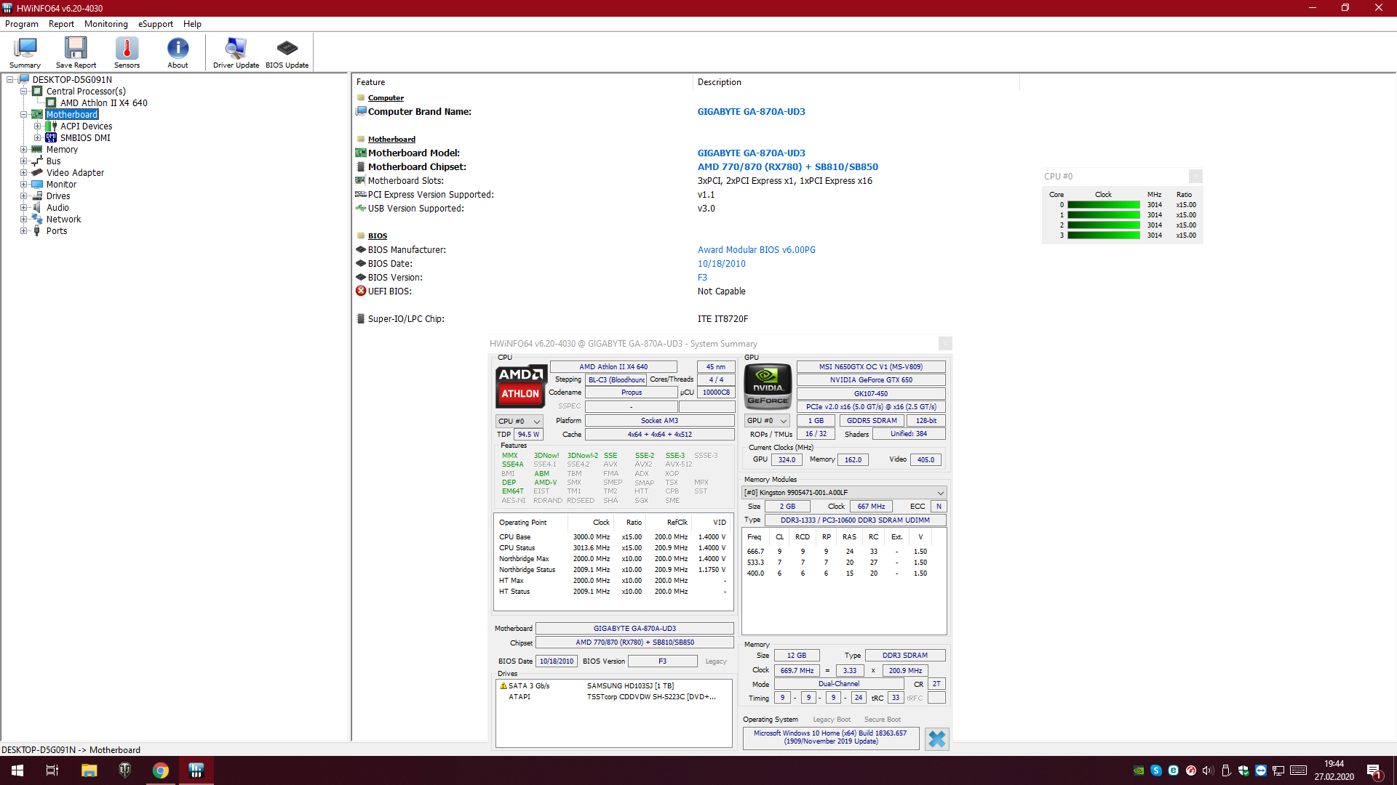Open the Windows notification center
1397x785 pixels.
[x=1374, y=770]
